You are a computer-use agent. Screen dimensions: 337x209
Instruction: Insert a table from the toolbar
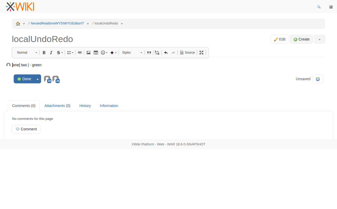pyautogui.click(x=96, y=53)
